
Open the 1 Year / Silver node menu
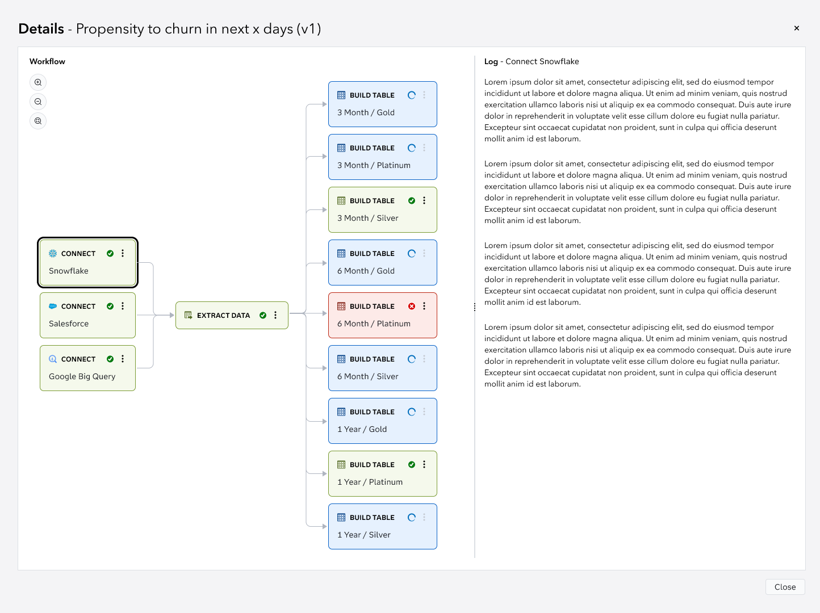click(424, 517)
